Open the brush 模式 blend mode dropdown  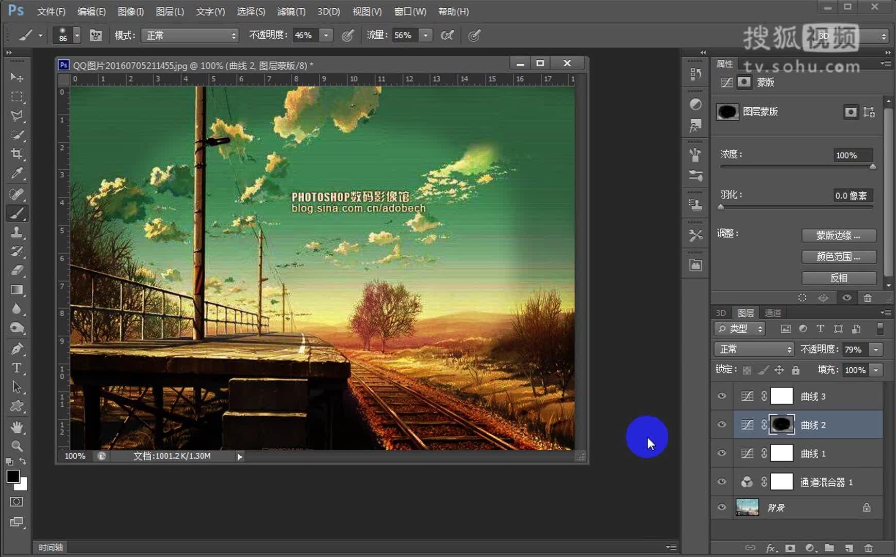click(190, 35)
